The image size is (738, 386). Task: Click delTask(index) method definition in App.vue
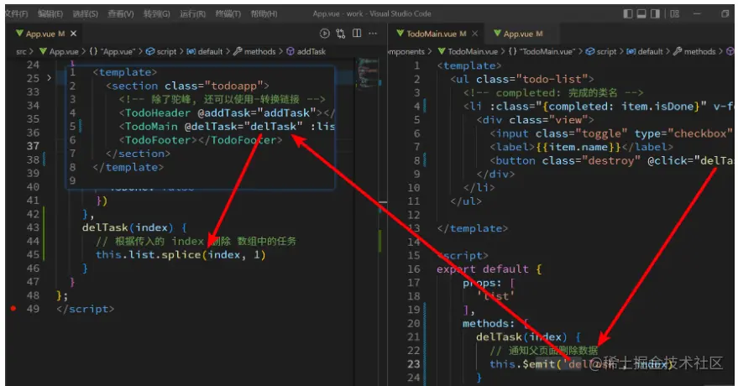[x=134, y=227]
